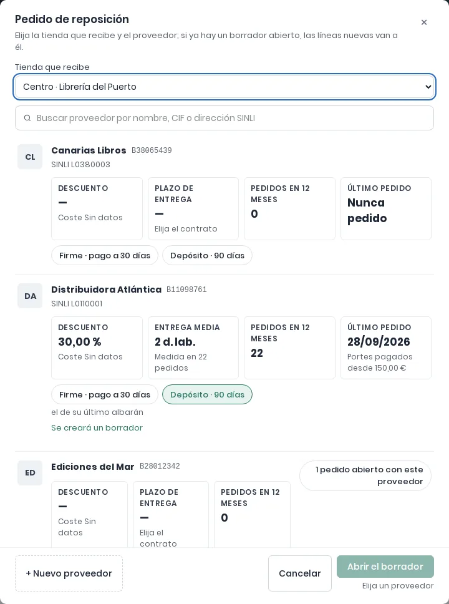Viewport: 449px width, 604px height.
Task: Select the Distribuidora Atlántica supplier name
Action: click(106, 290)
